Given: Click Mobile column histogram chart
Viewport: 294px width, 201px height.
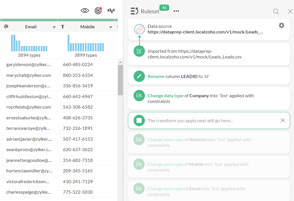Looking at the screenshot, I should tap(86, 43).
